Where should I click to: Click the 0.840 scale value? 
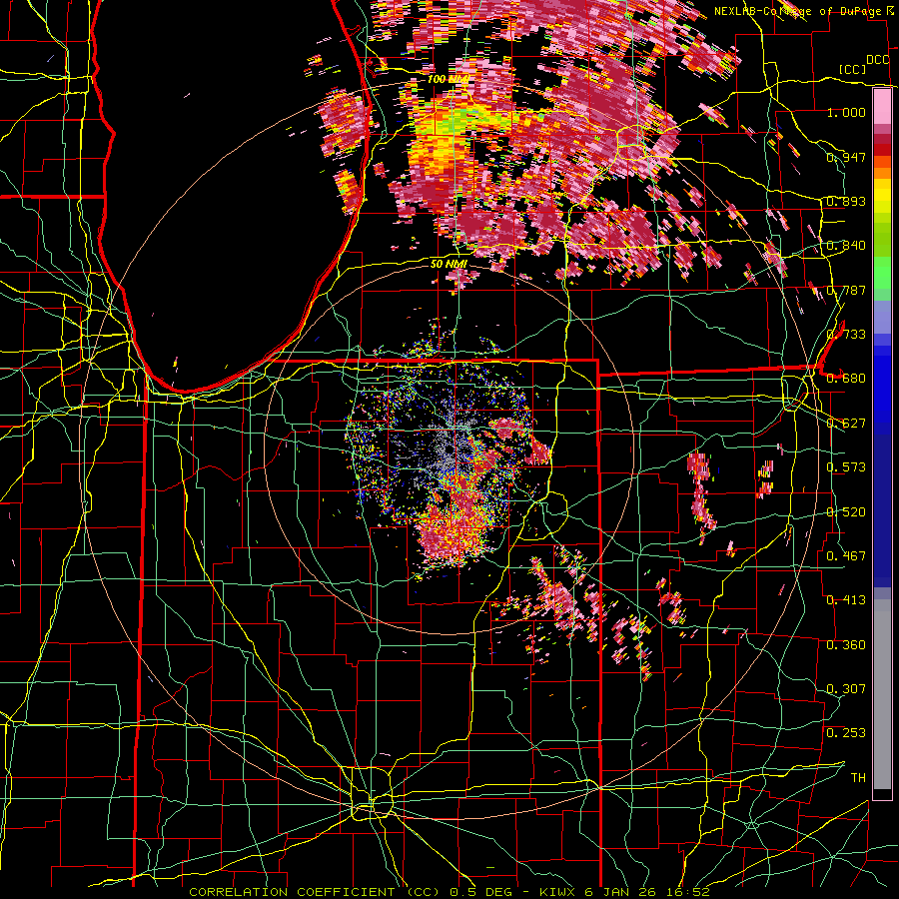[x=846, y=246]
